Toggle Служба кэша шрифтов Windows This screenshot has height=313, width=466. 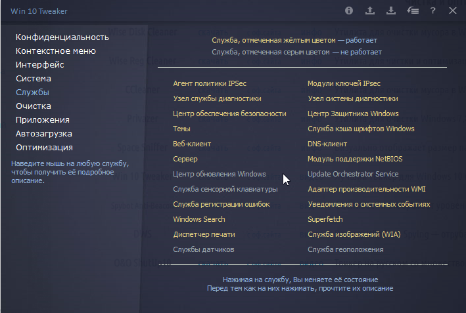pyautogui.click(x=361, y=129)
